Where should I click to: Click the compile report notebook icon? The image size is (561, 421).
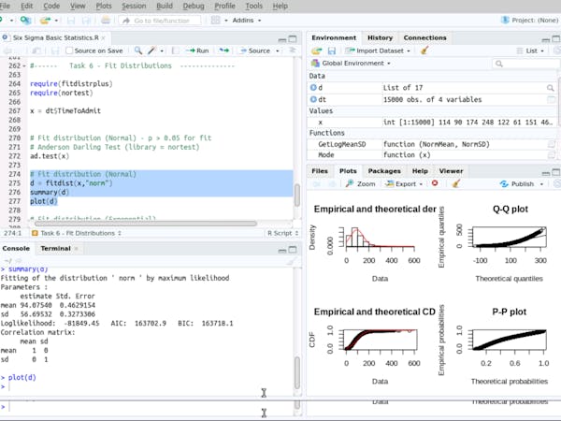tap(176, 51)
